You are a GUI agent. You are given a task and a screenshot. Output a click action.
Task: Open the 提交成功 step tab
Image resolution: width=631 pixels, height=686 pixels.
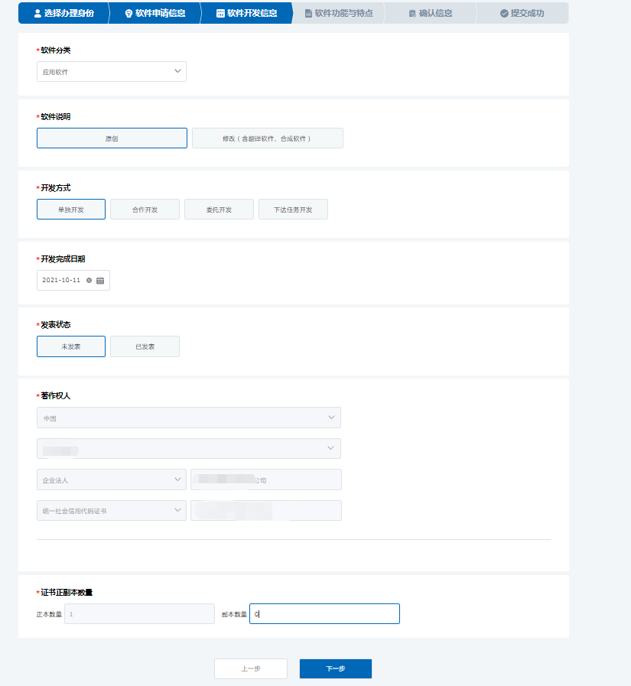point(522,13)
